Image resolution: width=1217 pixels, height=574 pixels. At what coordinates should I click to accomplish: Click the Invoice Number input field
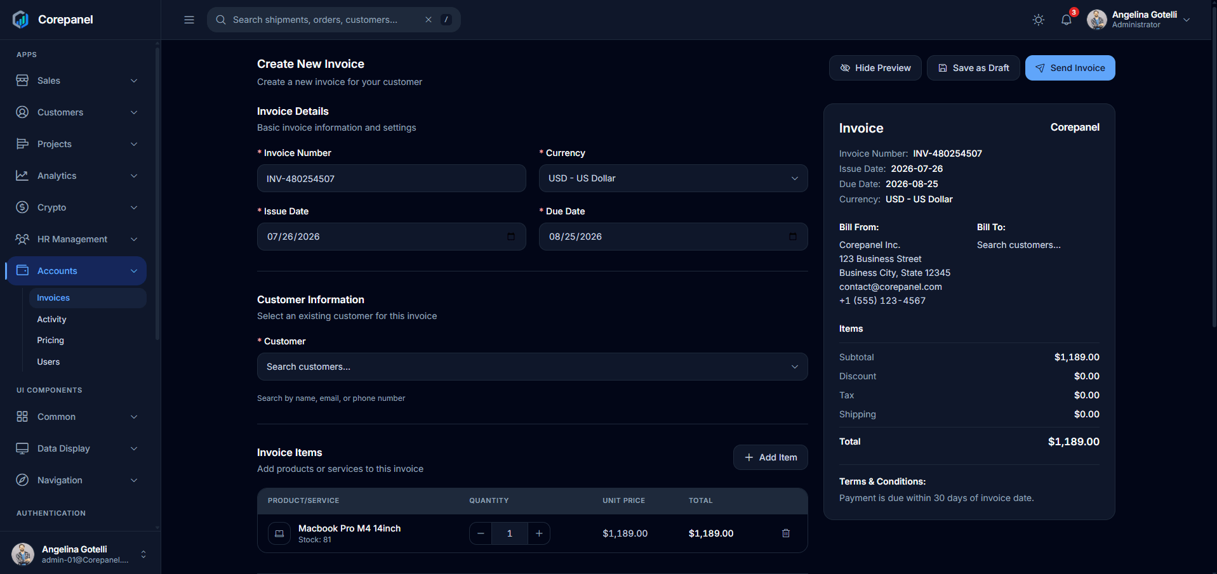point(392,178)
